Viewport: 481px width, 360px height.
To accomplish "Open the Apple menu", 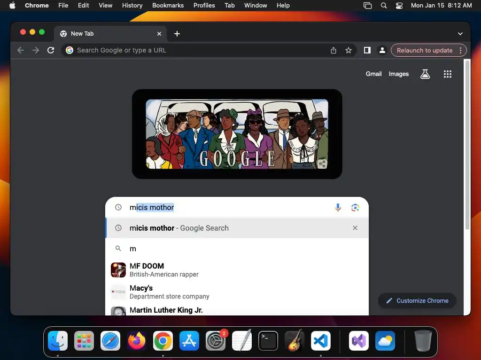I will (x=12, y=6).
